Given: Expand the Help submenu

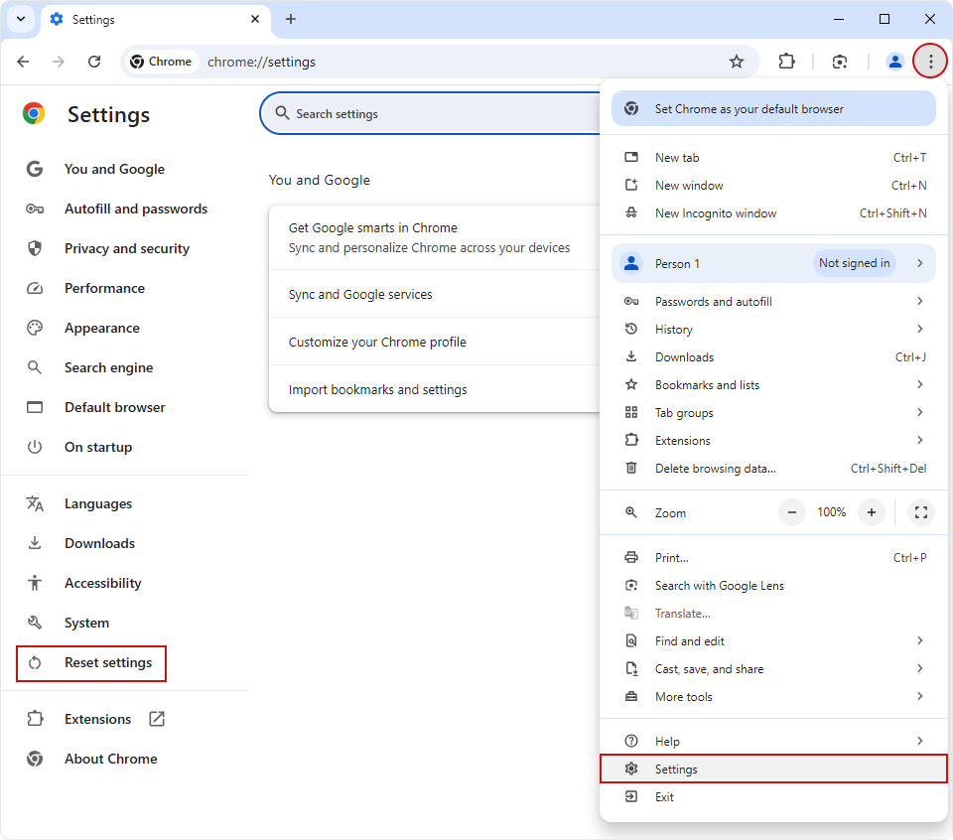Looking at the screenshot, I should (773, 741).
